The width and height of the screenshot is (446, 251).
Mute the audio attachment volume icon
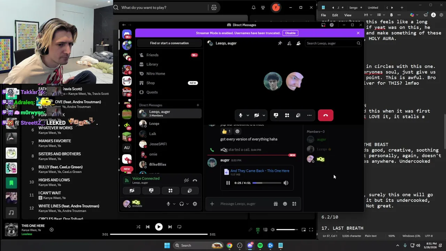point(286,183)
